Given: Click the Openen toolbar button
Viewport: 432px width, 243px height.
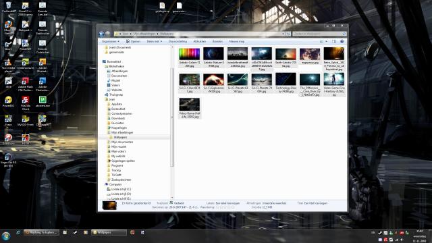Looking at the screenshot, I should tap(134, 41).
